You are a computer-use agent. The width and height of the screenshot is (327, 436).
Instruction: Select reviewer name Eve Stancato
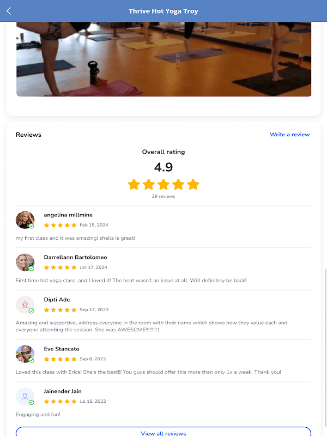62,349
